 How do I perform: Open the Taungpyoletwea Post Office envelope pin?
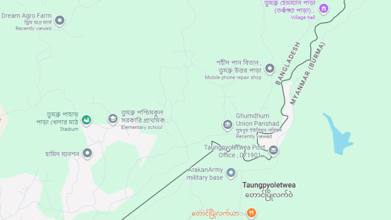tap(273, 150)
